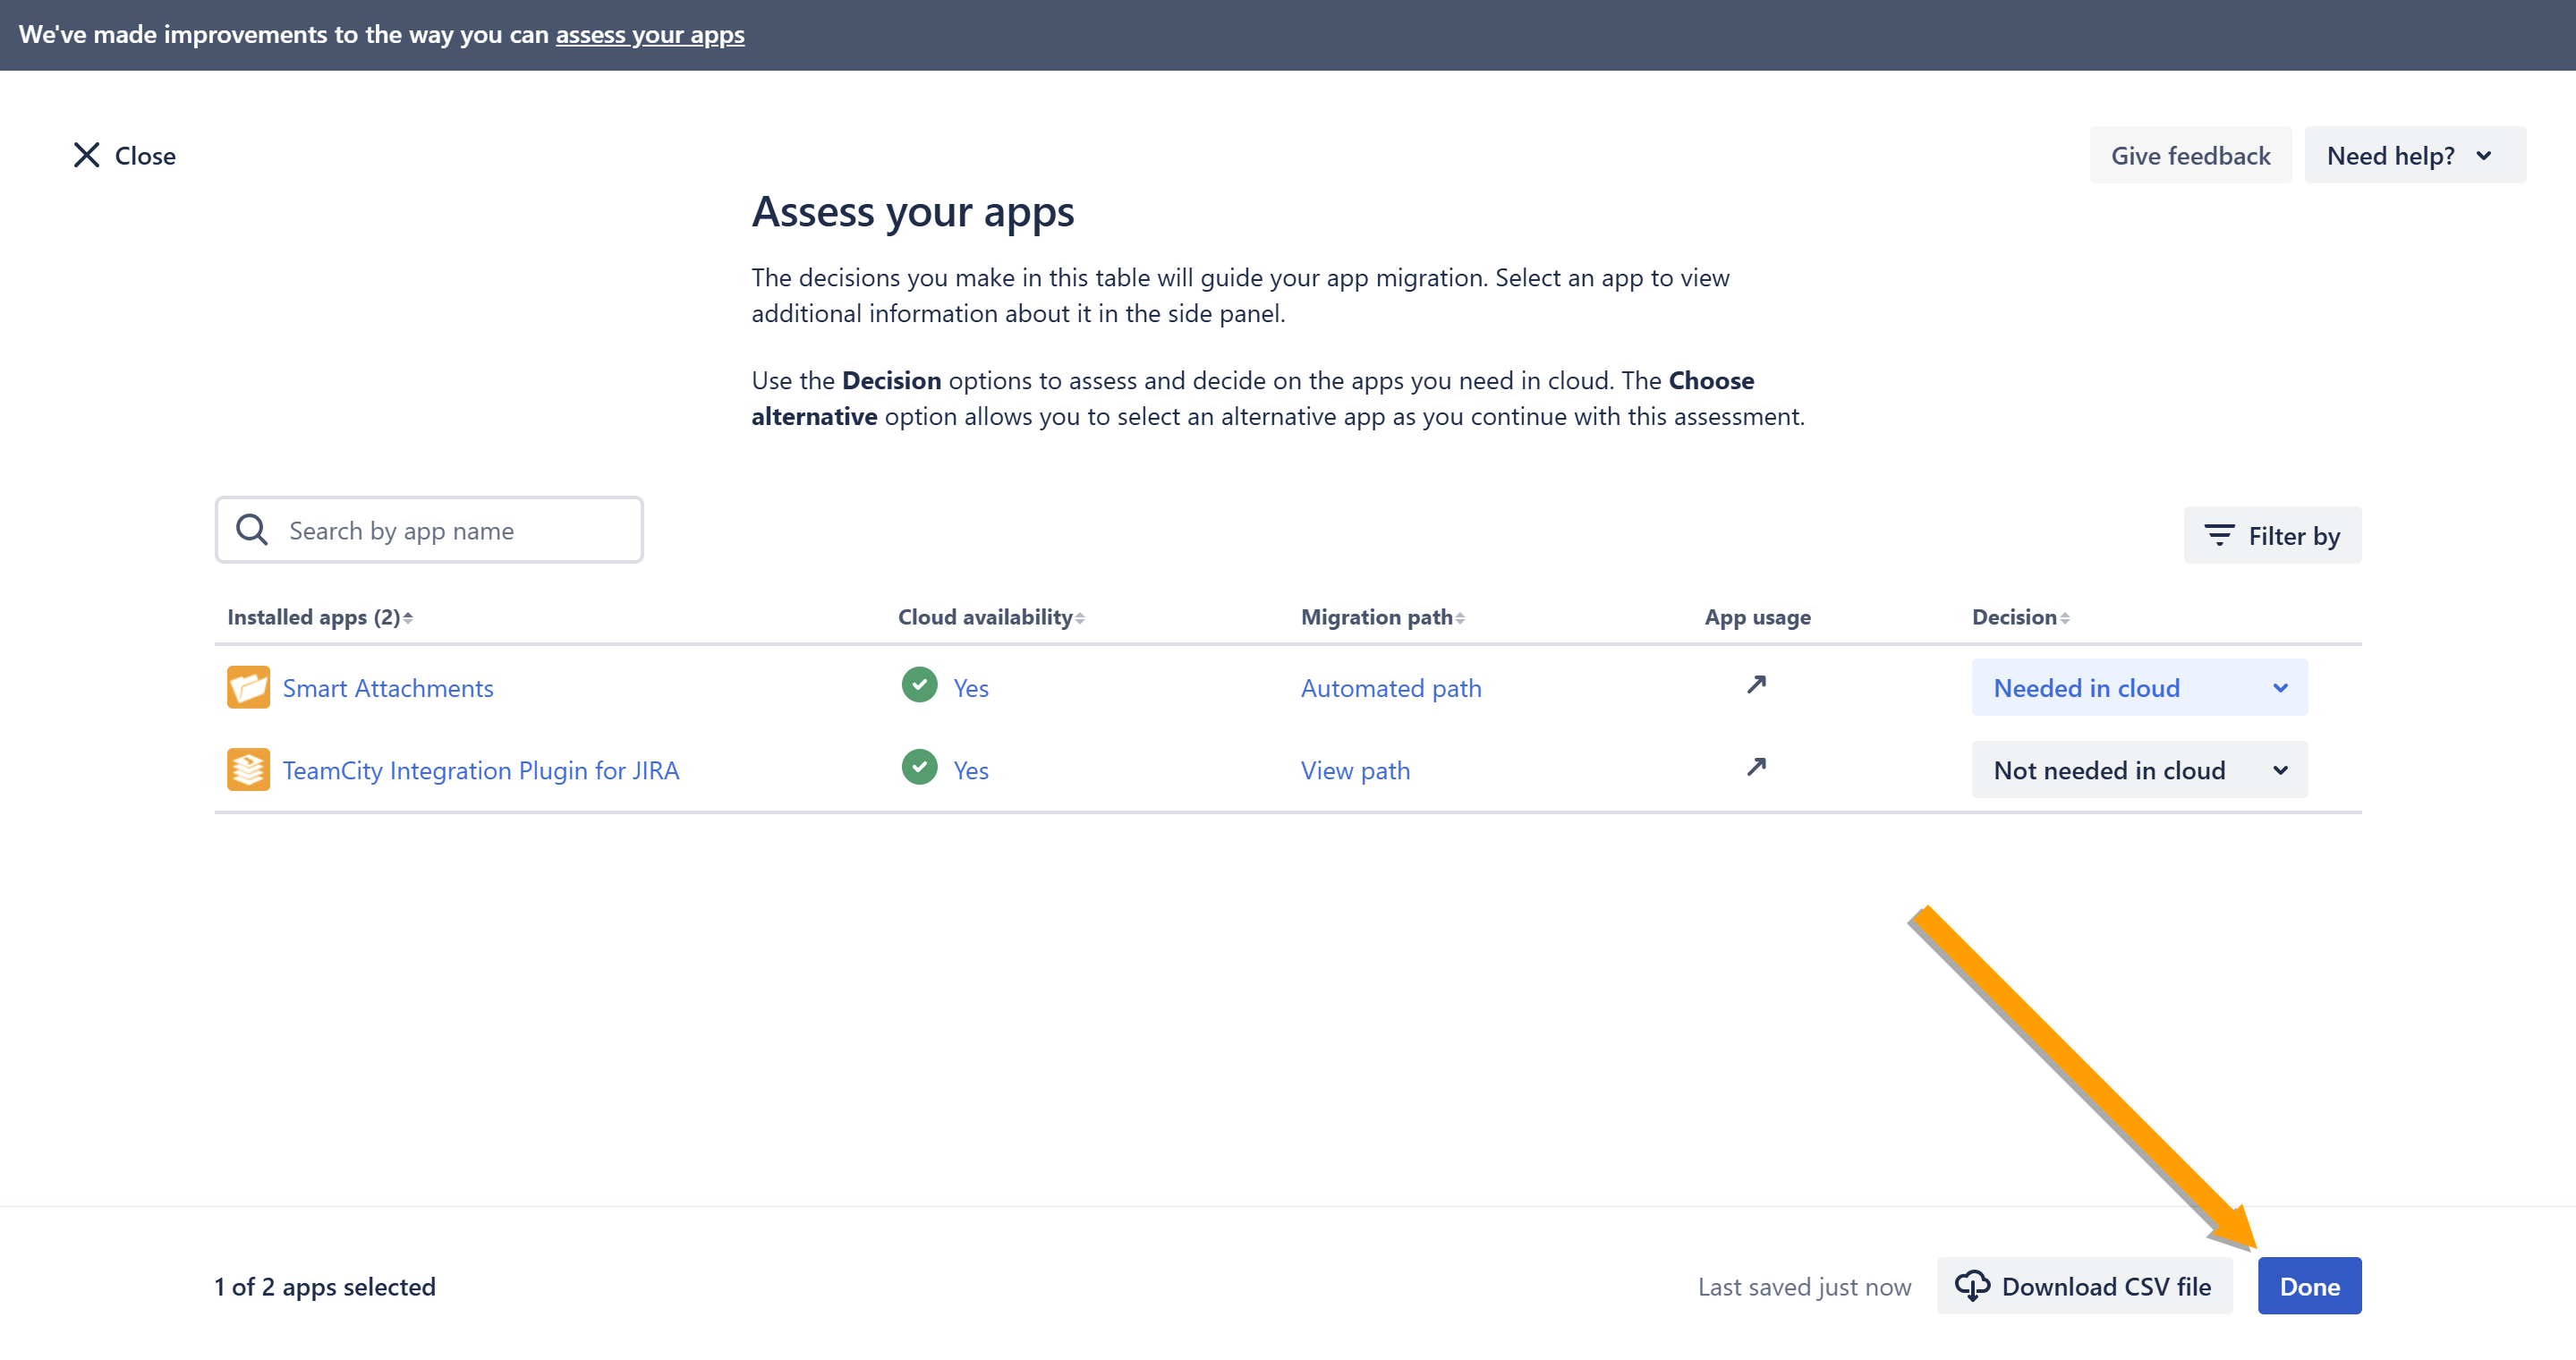Click the X close icon
The image size is (2576, 1360).
[x=87, y=155]
